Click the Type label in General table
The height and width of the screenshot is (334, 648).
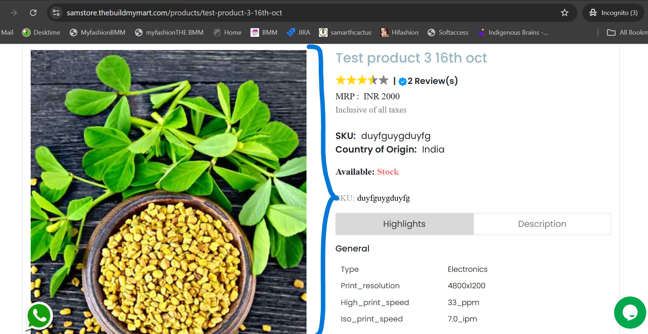pyautogui.click(x=350, y=269)
